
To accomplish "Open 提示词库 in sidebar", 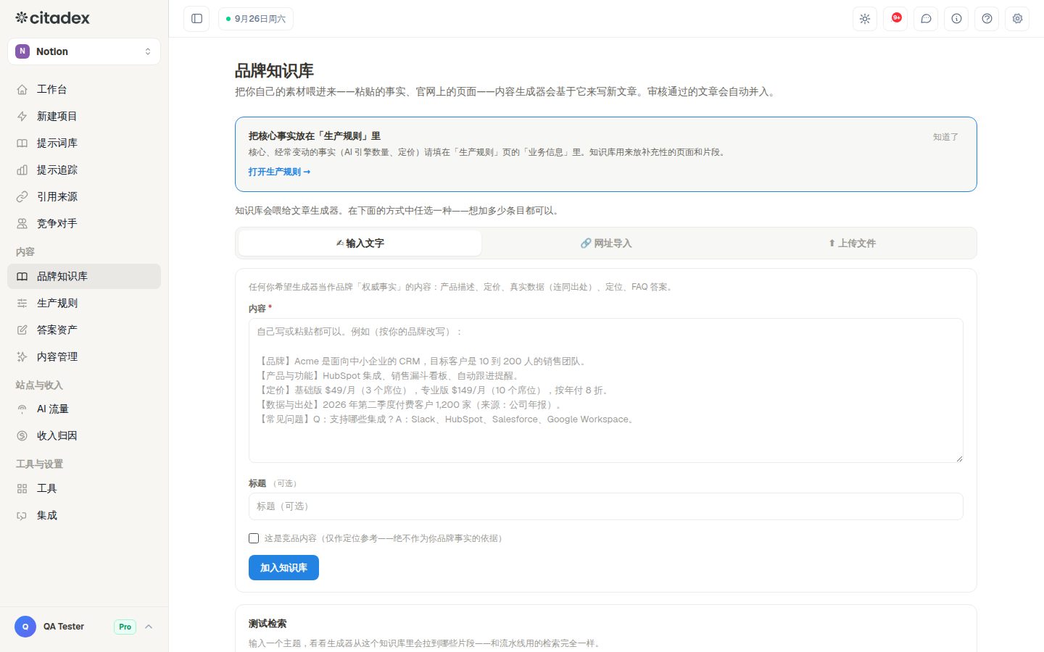I will 84,143.
